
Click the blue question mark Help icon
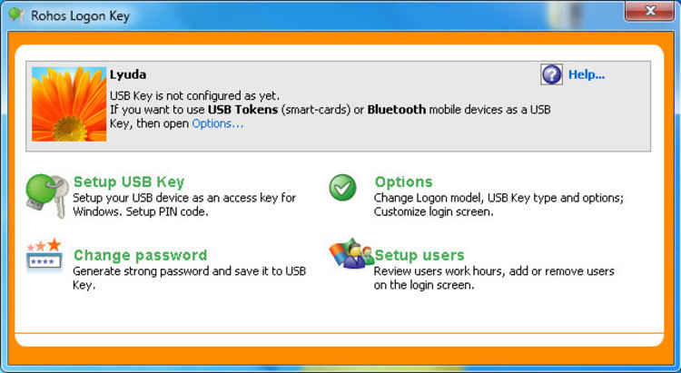[x=551, y=74]
